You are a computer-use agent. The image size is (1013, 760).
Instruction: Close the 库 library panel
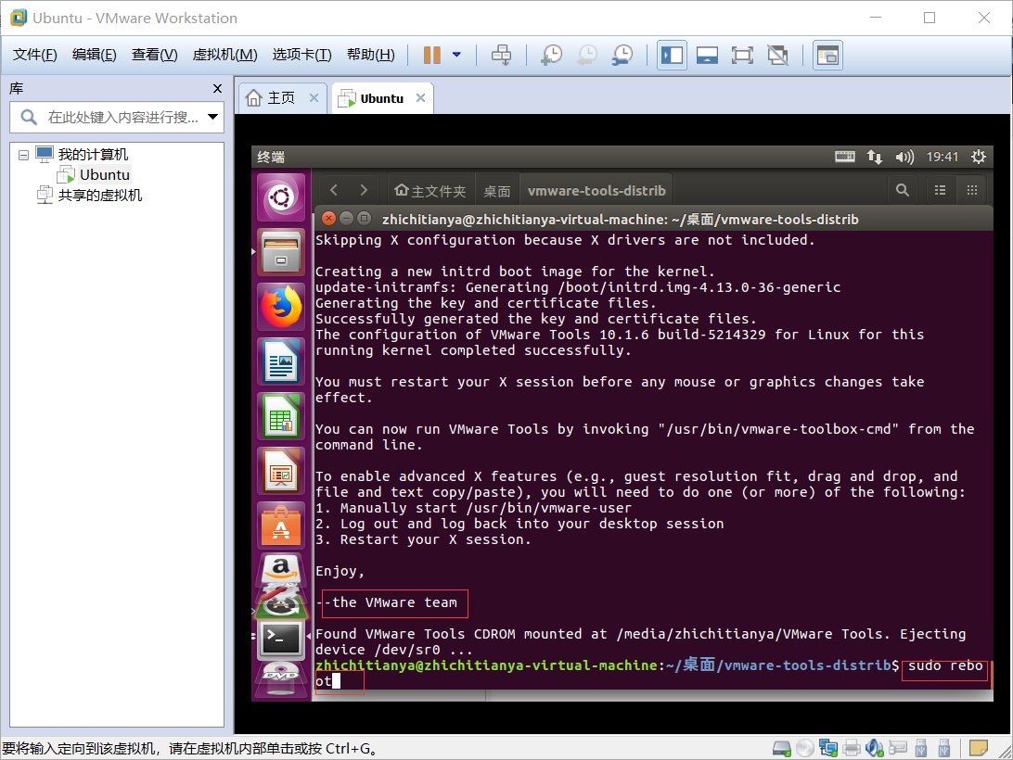click(217, 88)
